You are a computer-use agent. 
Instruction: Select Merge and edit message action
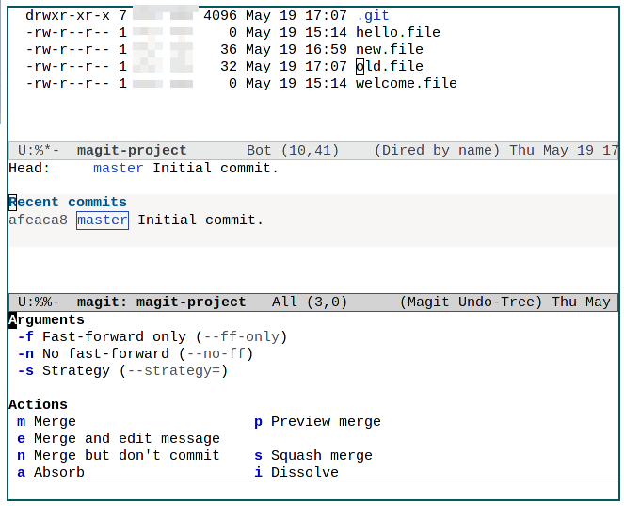pyautogui.click(x=119, y=438)
